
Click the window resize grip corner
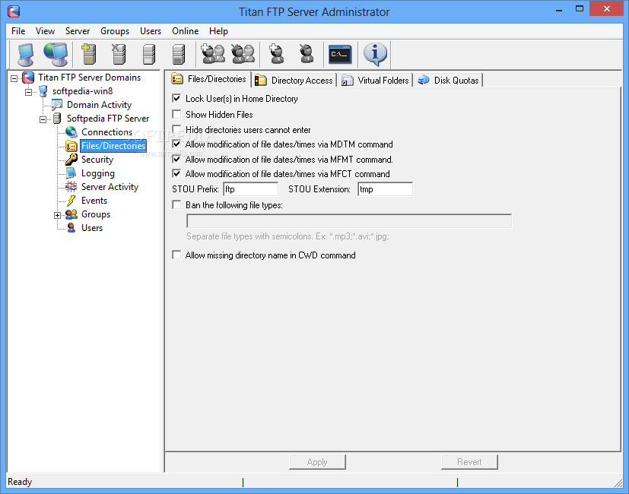[x=618, y=482]
